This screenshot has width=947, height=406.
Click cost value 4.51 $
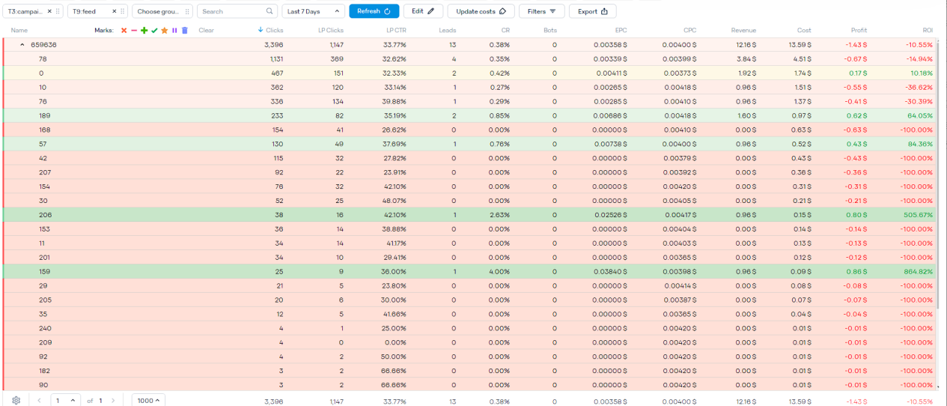pyautogui.click(x=802, y=59)
